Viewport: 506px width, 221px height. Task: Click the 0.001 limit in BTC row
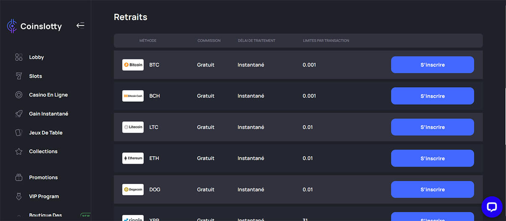[x=309, y=65]
